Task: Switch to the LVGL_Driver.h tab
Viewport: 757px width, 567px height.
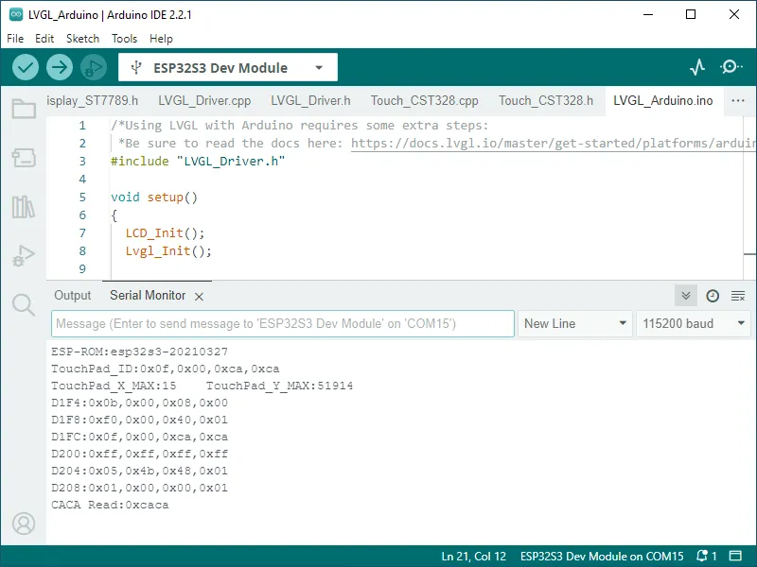Action: coord(310,100)
